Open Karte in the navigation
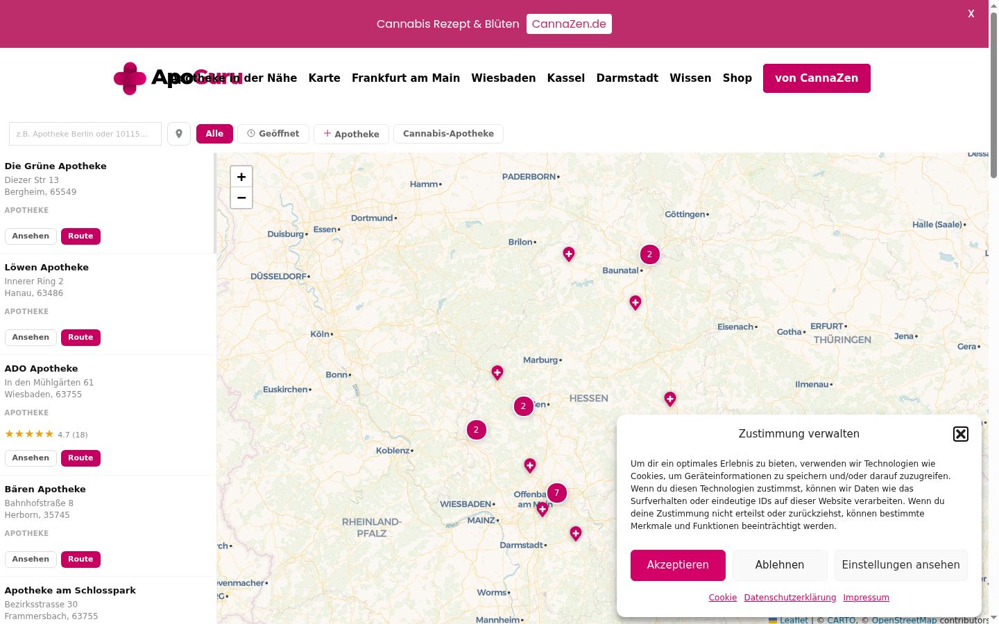Viewport: 999px width, 624px height. click(x=325, y=78)
